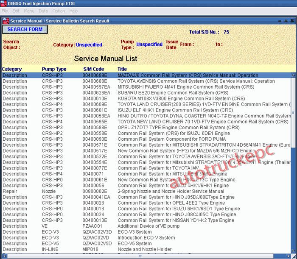Click the vertical scrollbar down arrow
This screenshot has height=259, width=297.
293,251
